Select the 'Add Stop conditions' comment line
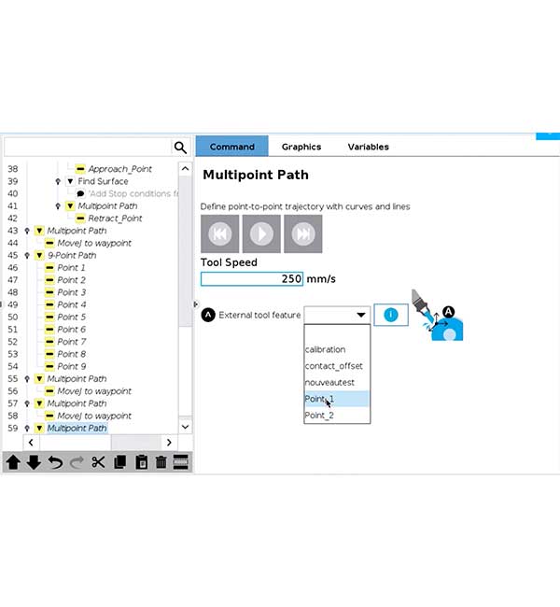Viewport: 560px width, 607px height. (133, 193)
